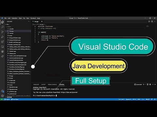
Task: Click the feedback icon in status bar
Action: coord(152,99)
